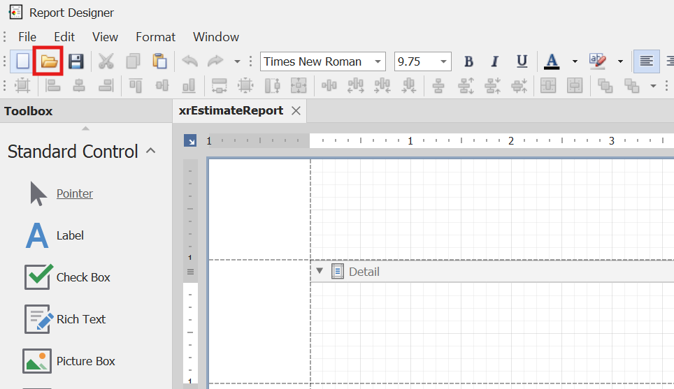Toggle Bold formatting
674x389 pixels.
point(468,61)
